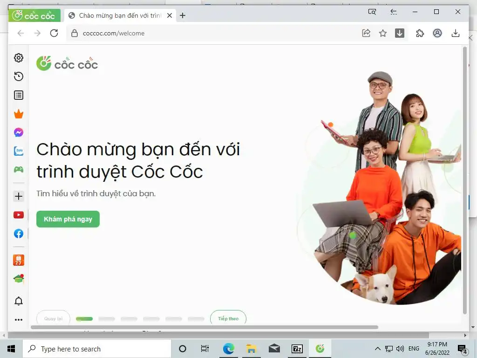Open notifications bell in sidebar
Screen dimensions: 477x358
pyautogui.click(x=19, y=301)
